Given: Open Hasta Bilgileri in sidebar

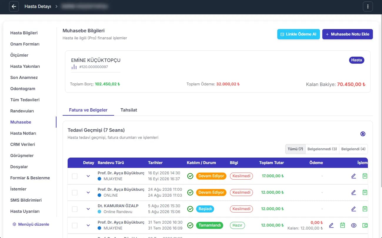Looking at the screenshot, I should 24,33.
